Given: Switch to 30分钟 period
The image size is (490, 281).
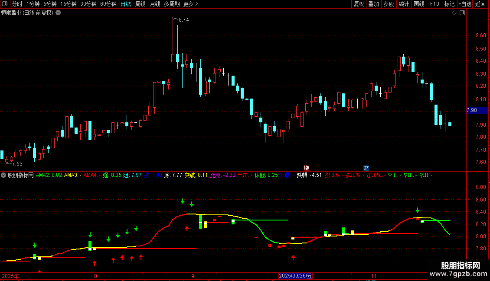Looking at the screenshot, I should [x=88, y=4].
